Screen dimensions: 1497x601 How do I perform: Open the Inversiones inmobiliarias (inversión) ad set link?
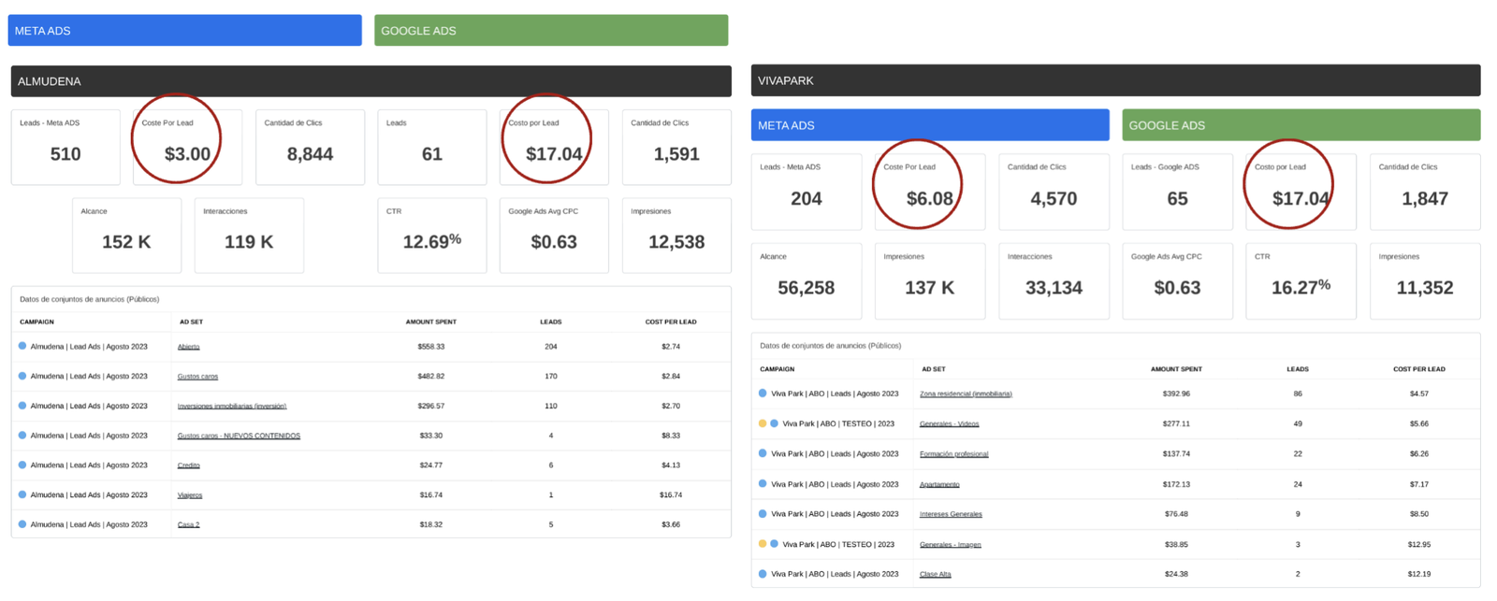click(232, 407)
